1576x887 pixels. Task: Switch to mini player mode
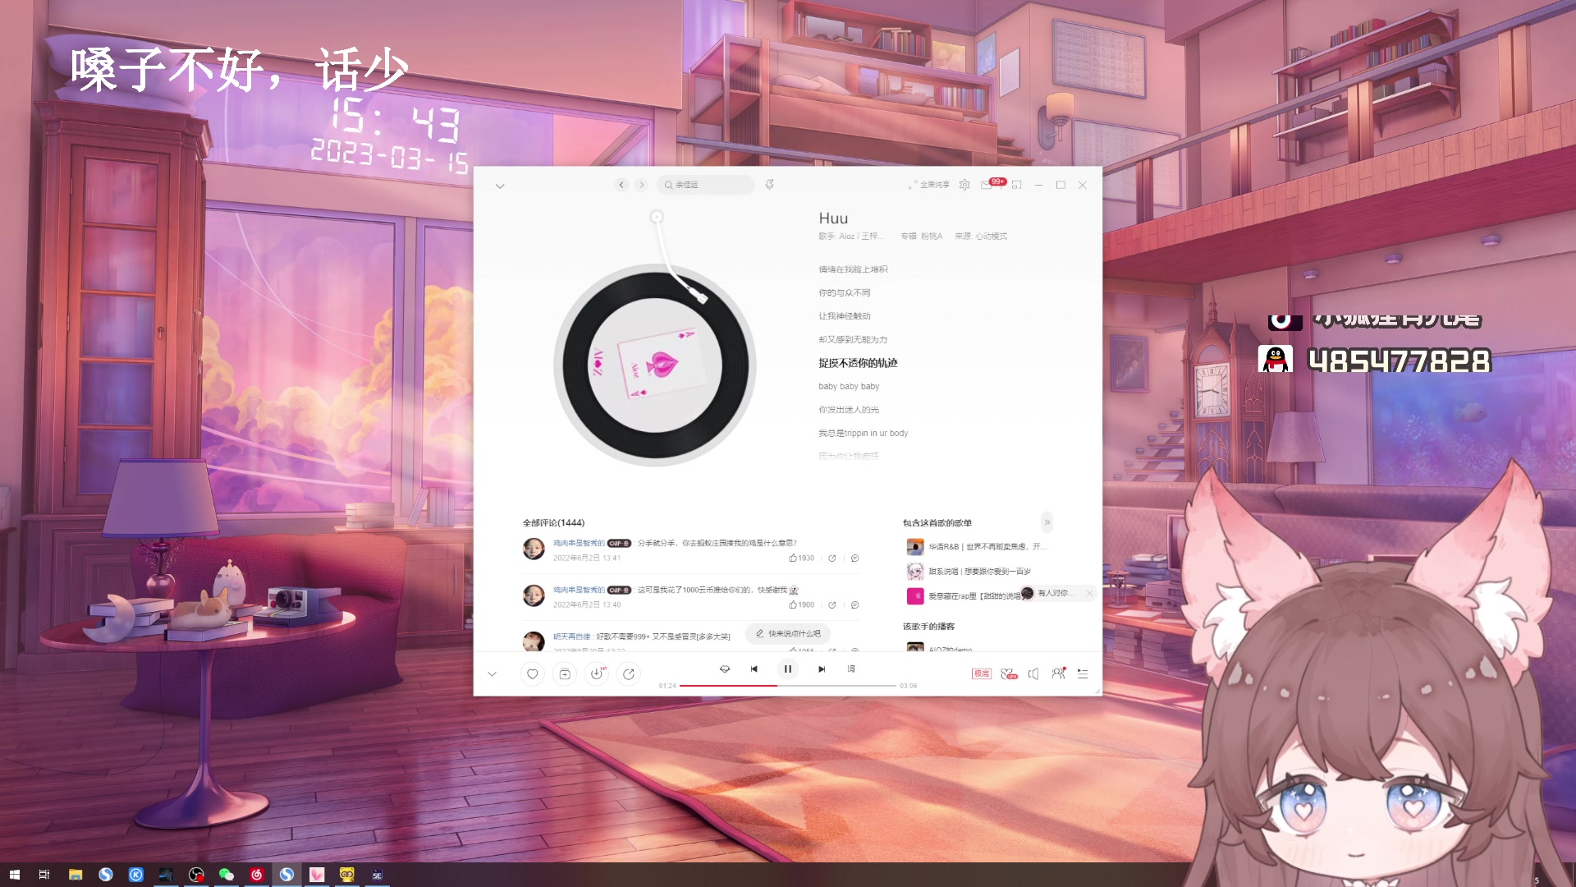1017,185
